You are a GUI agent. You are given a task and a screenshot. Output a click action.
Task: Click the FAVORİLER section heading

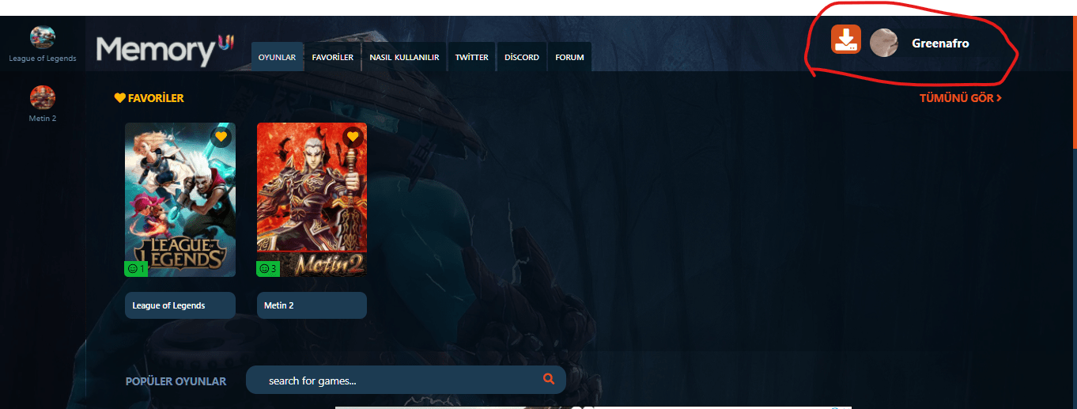tap(149, 98)
